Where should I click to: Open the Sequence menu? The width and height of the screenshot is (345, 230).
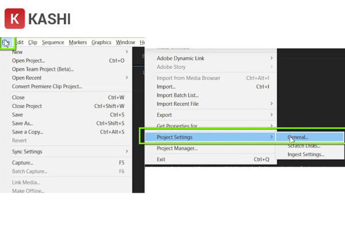[x=53, y=42]
